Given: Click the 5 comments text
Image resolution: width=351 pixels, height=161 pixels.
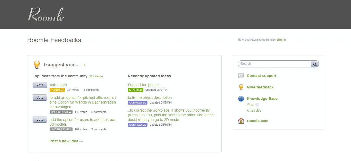Looking at the screenshot, I should [99, 112].
